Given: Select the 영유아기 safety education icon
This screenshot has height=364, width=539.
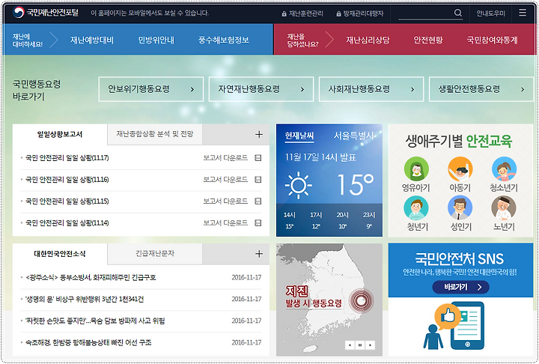Looking at the screenshot, I should coord(416,169).
